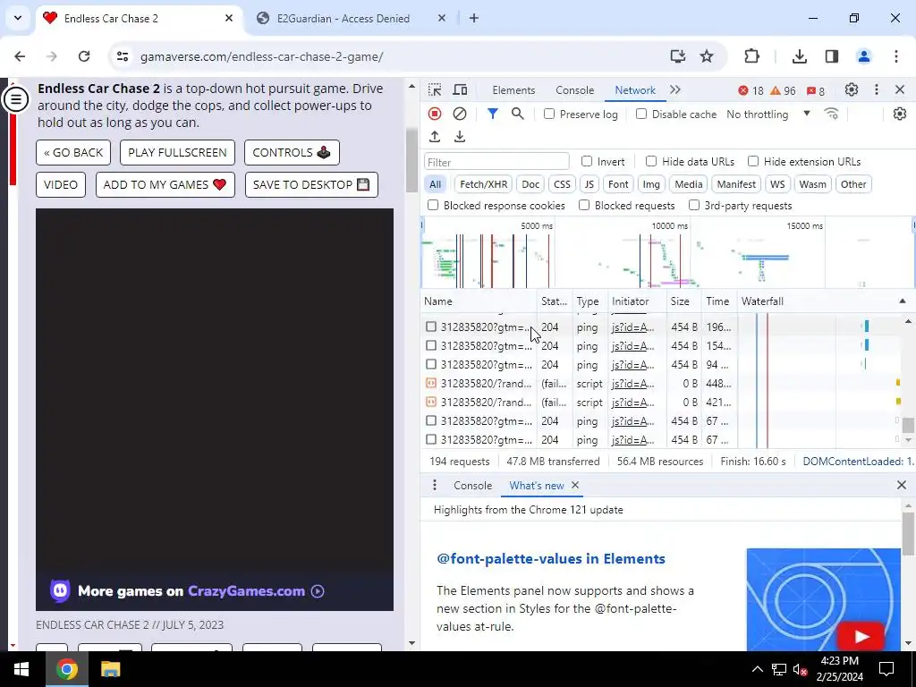Viewport: 916px width, 687px height.
Task: Click the GO BACK button
Action: tap(73, 152)
